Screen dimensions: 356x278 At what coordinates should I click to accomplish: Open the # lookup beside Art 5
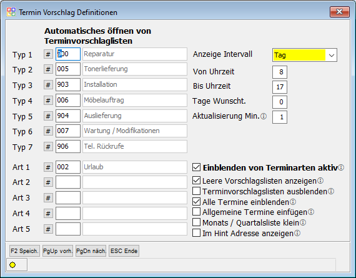pos(48,229)
